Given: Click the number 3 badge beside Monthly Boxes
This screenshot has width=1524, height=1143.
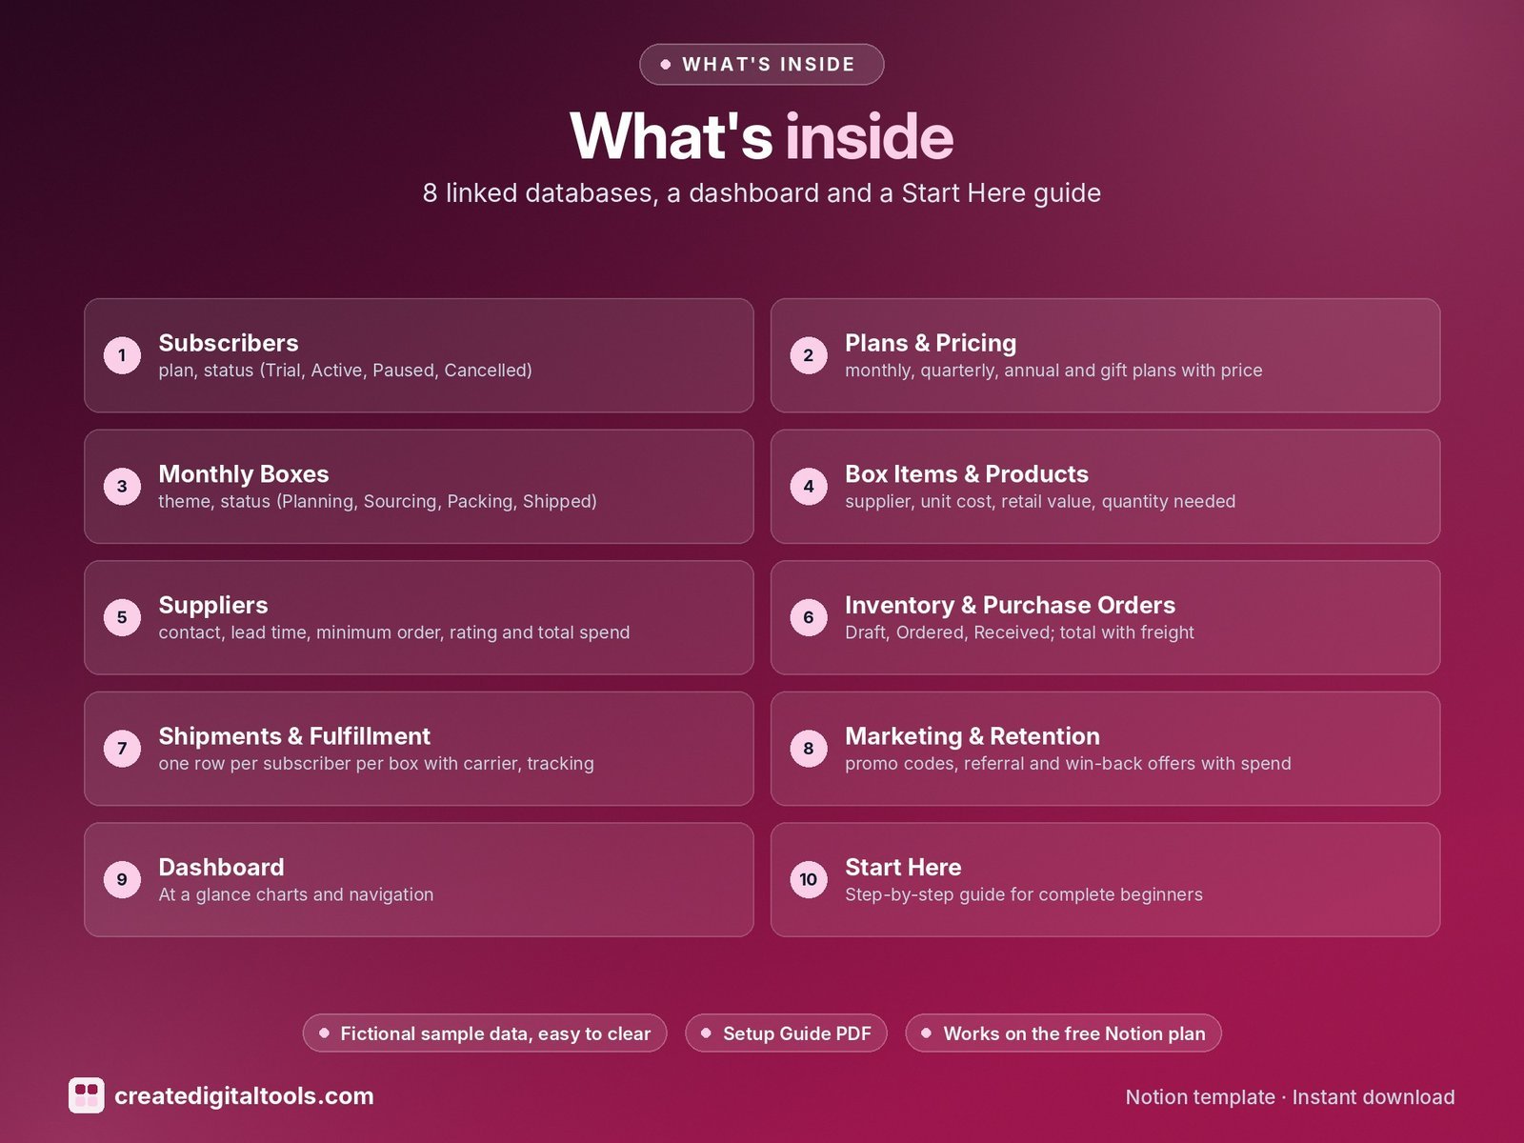Looking at the screenshot, I should pyautogui.click(x=122, y=487).
